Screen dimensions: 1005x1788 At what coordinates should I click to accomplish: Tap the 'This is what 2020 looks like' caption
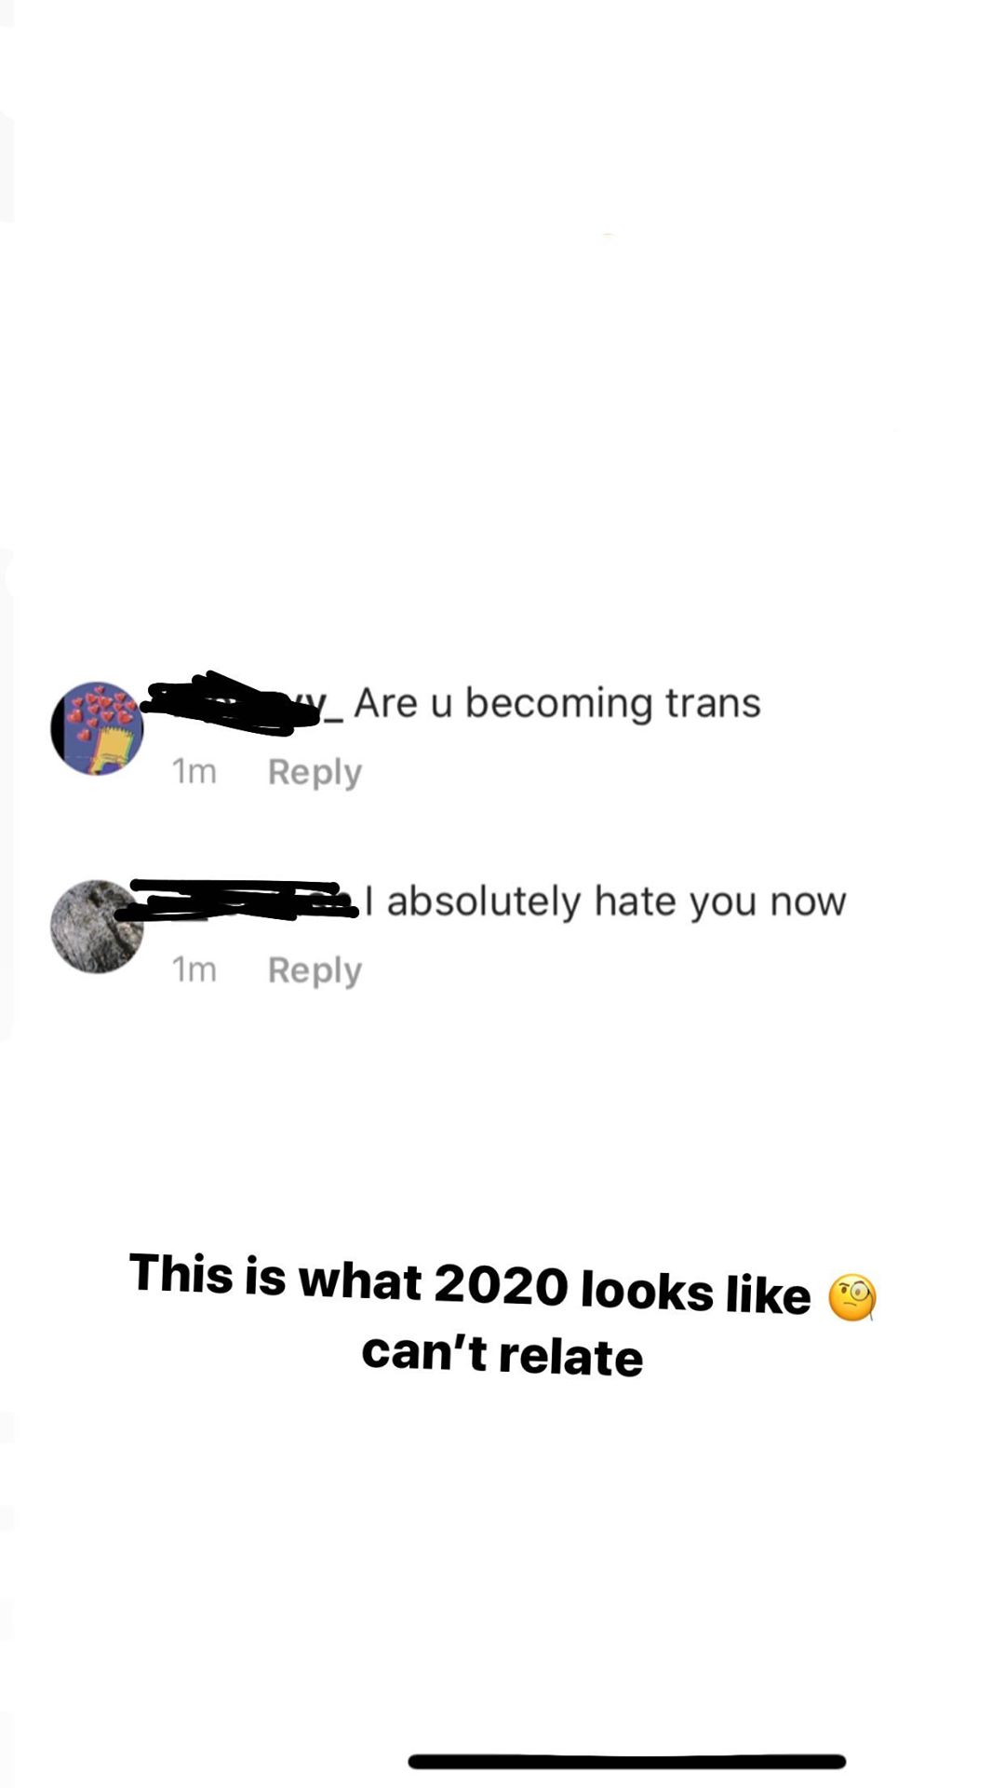coord(470,1284)
